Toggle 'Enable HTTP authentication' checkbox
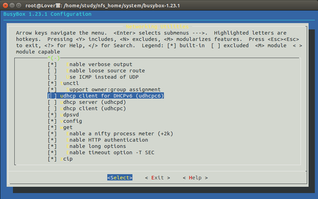This screenshot has width=318, height=199. [52, 140]
